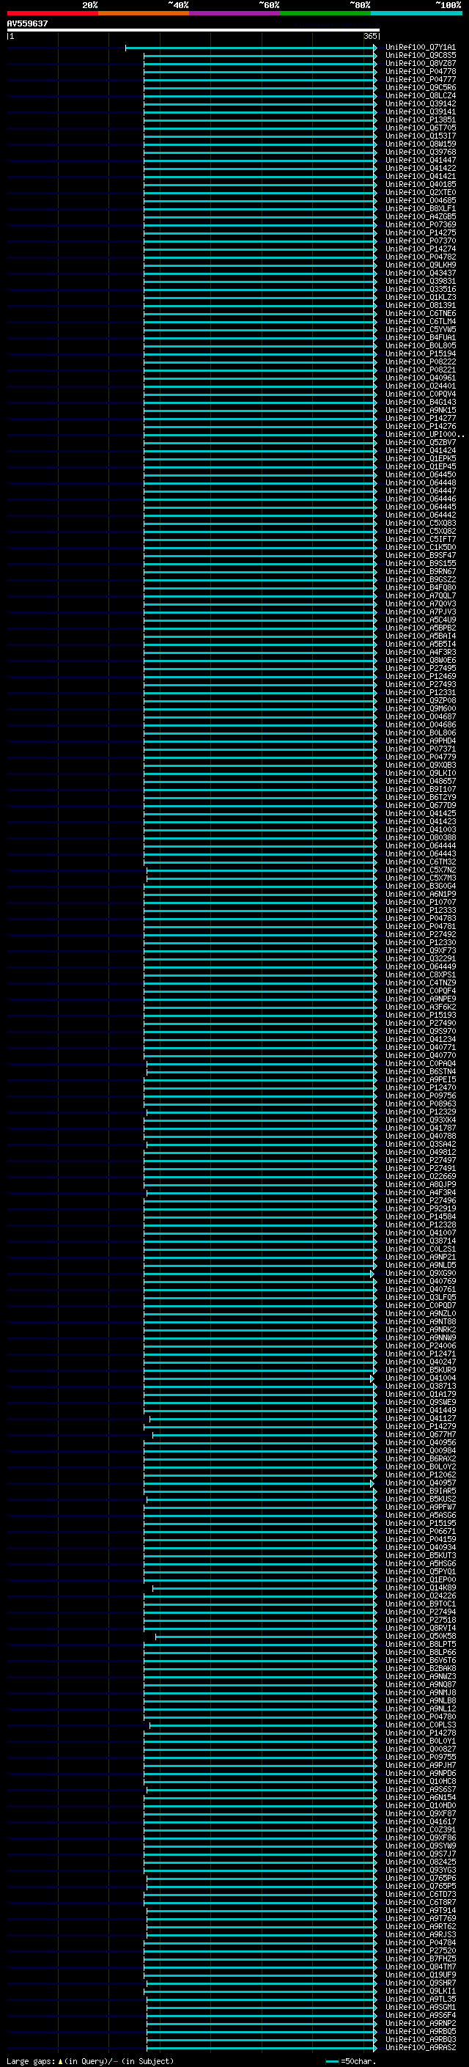The width and height of the screenshot is (469, 2067).
Task: Click label UniRef100_A8QJP9
Action: (420, 1184)
